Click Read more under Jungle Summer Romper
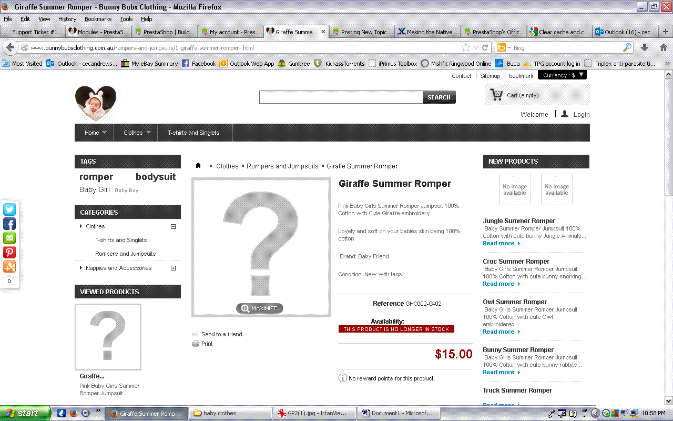This screenshot has width=673, height=421. pos(501,244)
